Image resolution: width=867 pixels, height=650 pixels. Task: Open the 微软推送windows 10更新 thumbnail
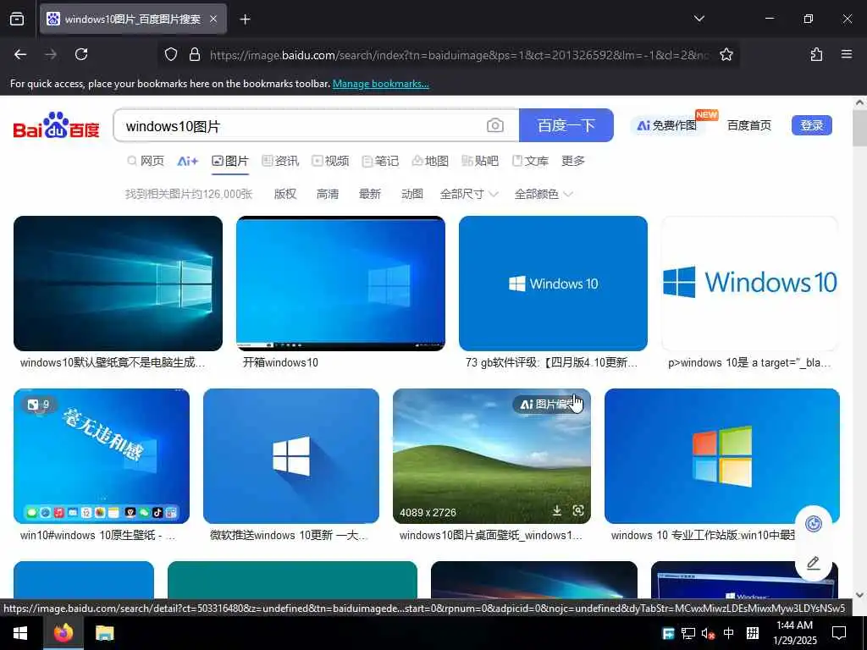291,456
